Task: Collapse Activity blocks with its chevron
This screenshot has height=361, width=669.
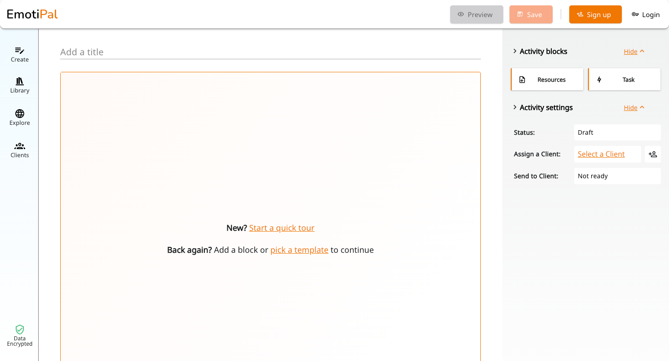Action: pos(515,51)
